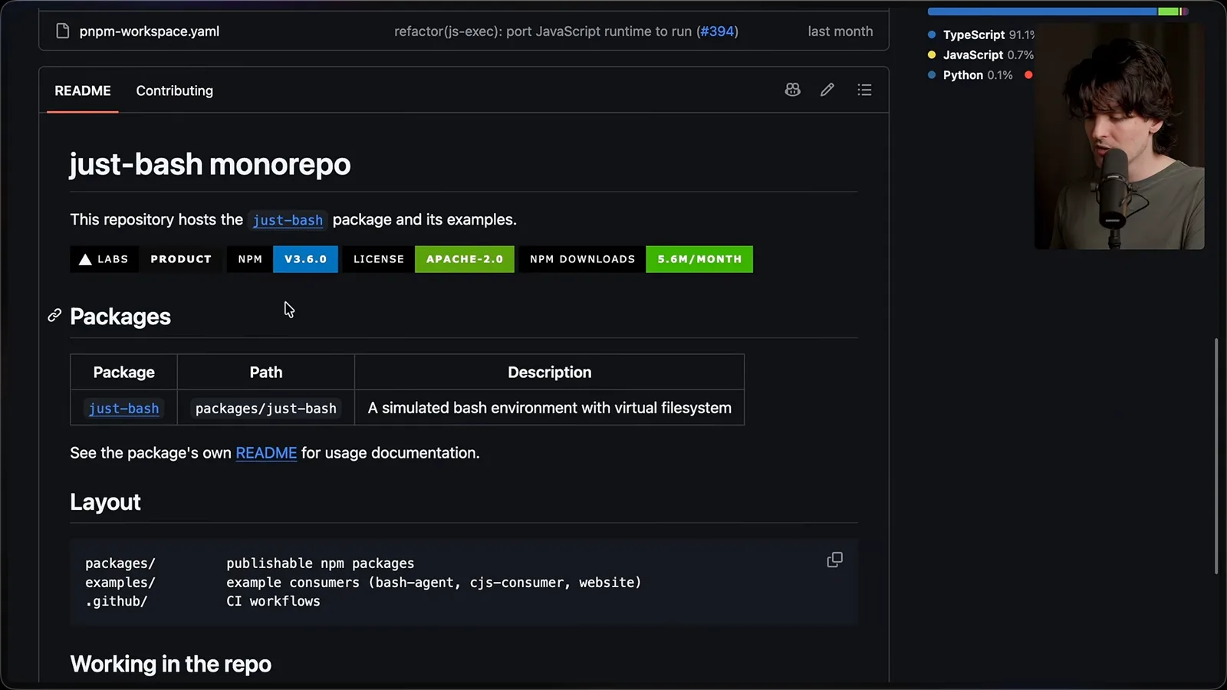Click the packages/just-bash path cell
This screenshot has width=1227, height=690.
click(266, 409)
